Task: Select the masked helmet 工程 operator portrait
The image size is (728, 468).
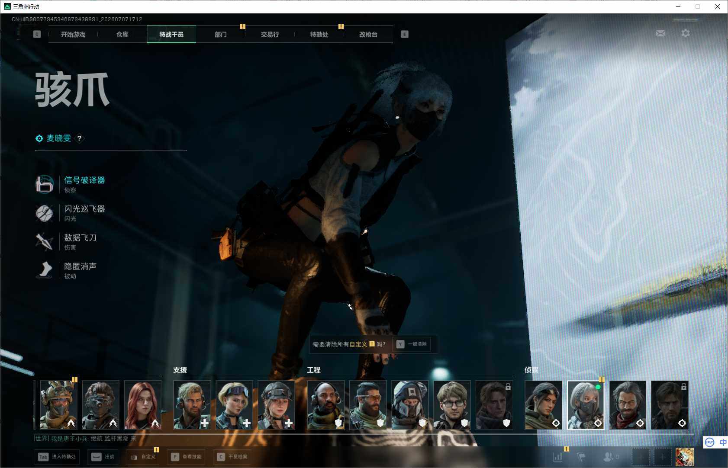Action: point(410,405)
